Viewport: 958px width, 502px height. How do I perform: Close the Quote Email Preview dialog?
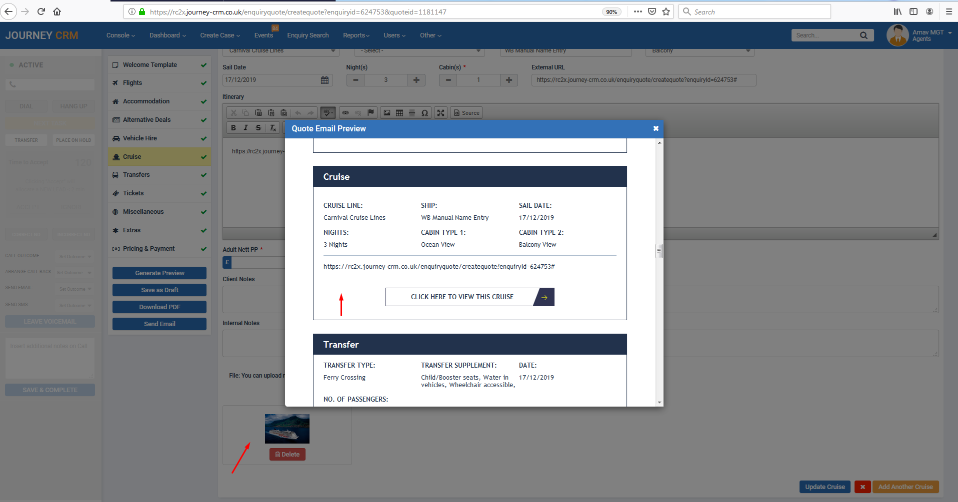[655, 128]
